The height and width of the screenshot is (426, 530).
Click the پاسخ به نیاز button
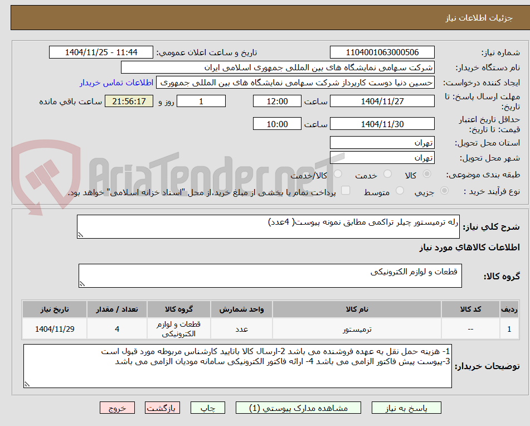406,408
